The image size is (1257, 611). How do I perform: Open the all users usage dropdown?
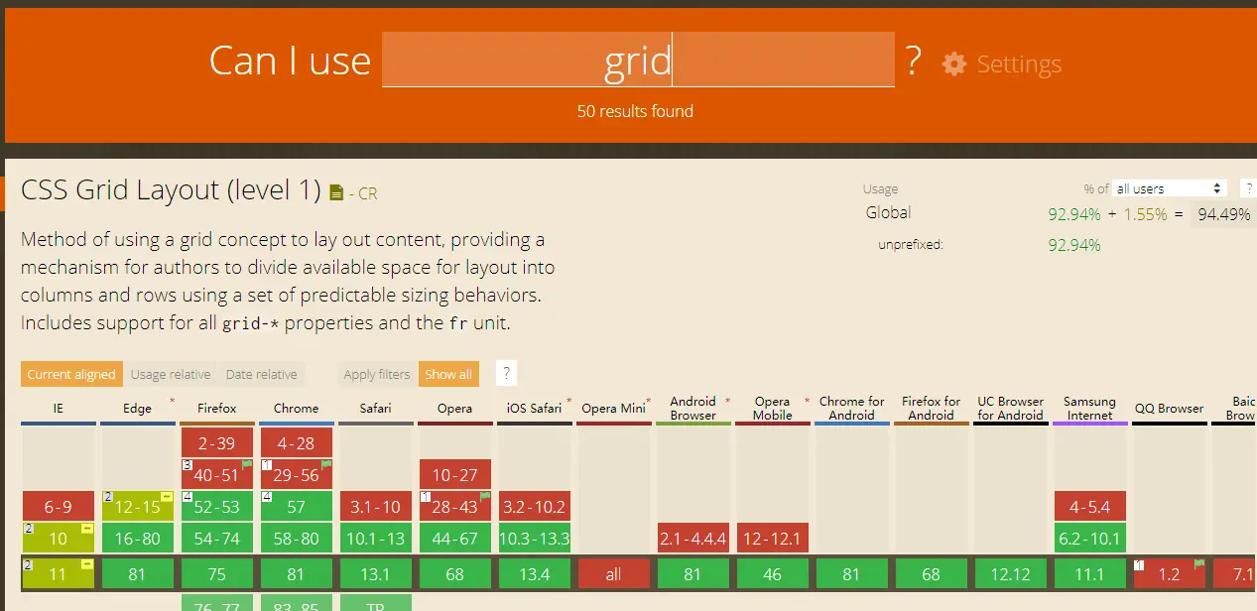1170,188
